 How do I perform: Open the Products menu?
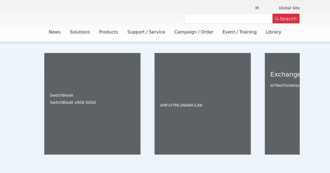[108, 32]
